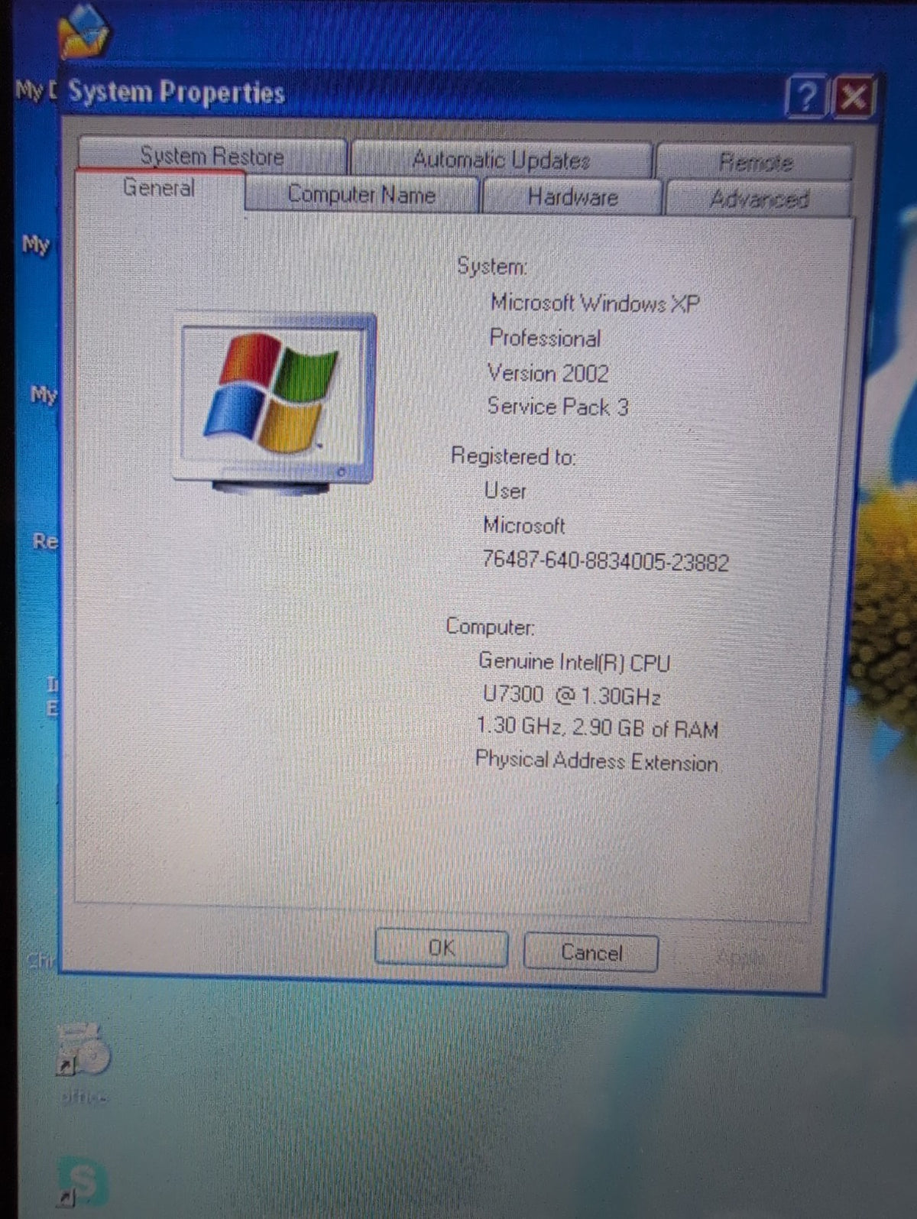This screenshot has height=1219, width=917.
Task: Go to the Advanced tab
Action: pyautogui.click(x=759, y=199)
